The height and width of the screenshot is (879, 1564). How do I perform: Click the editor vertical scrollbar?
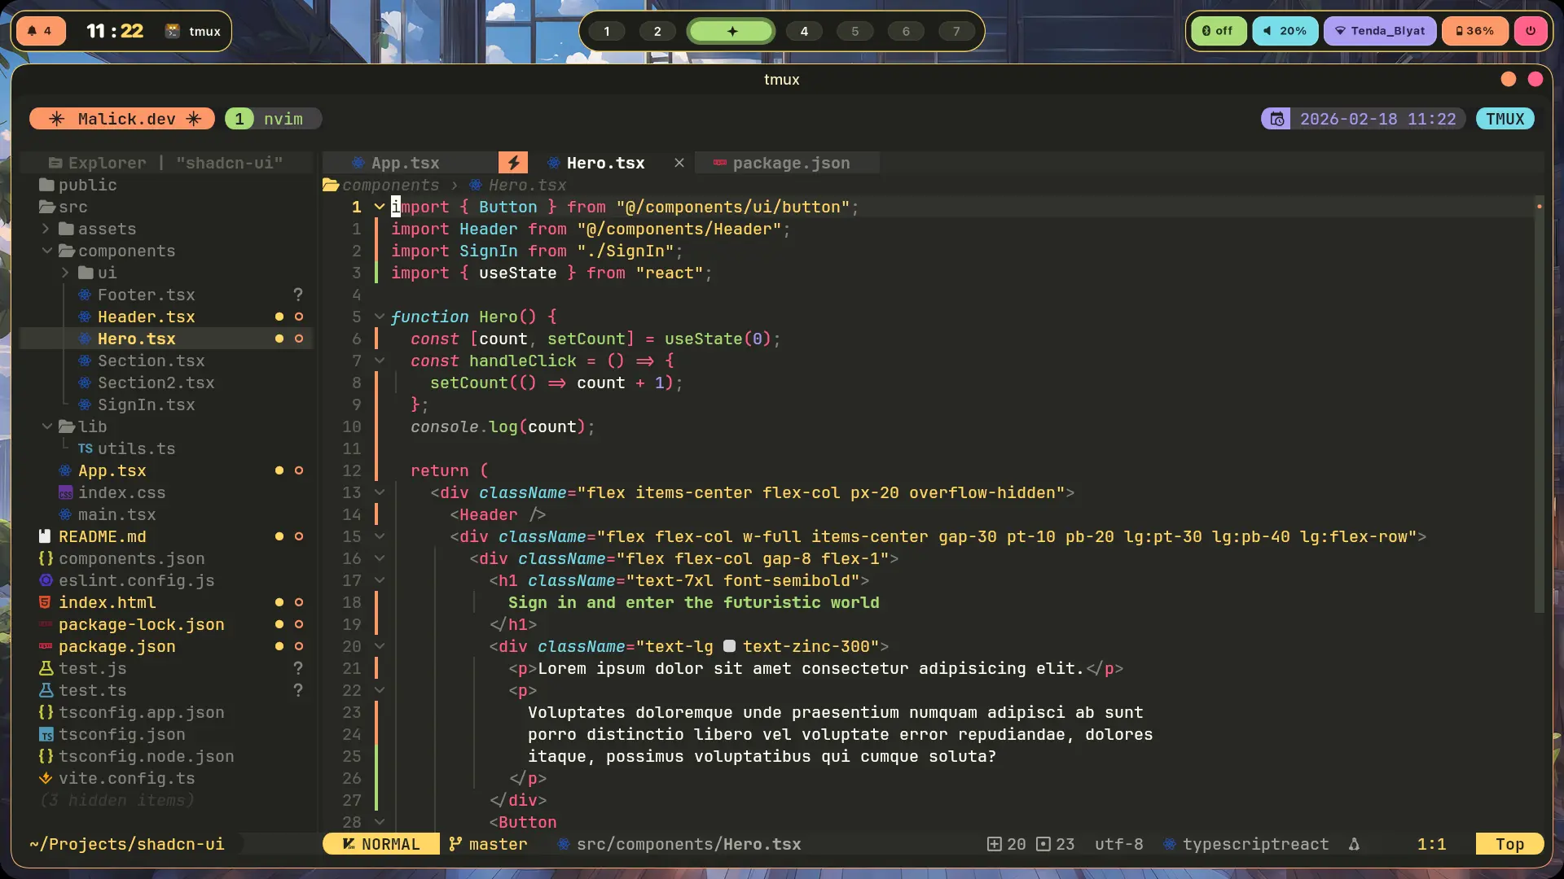click(1539, 403)
